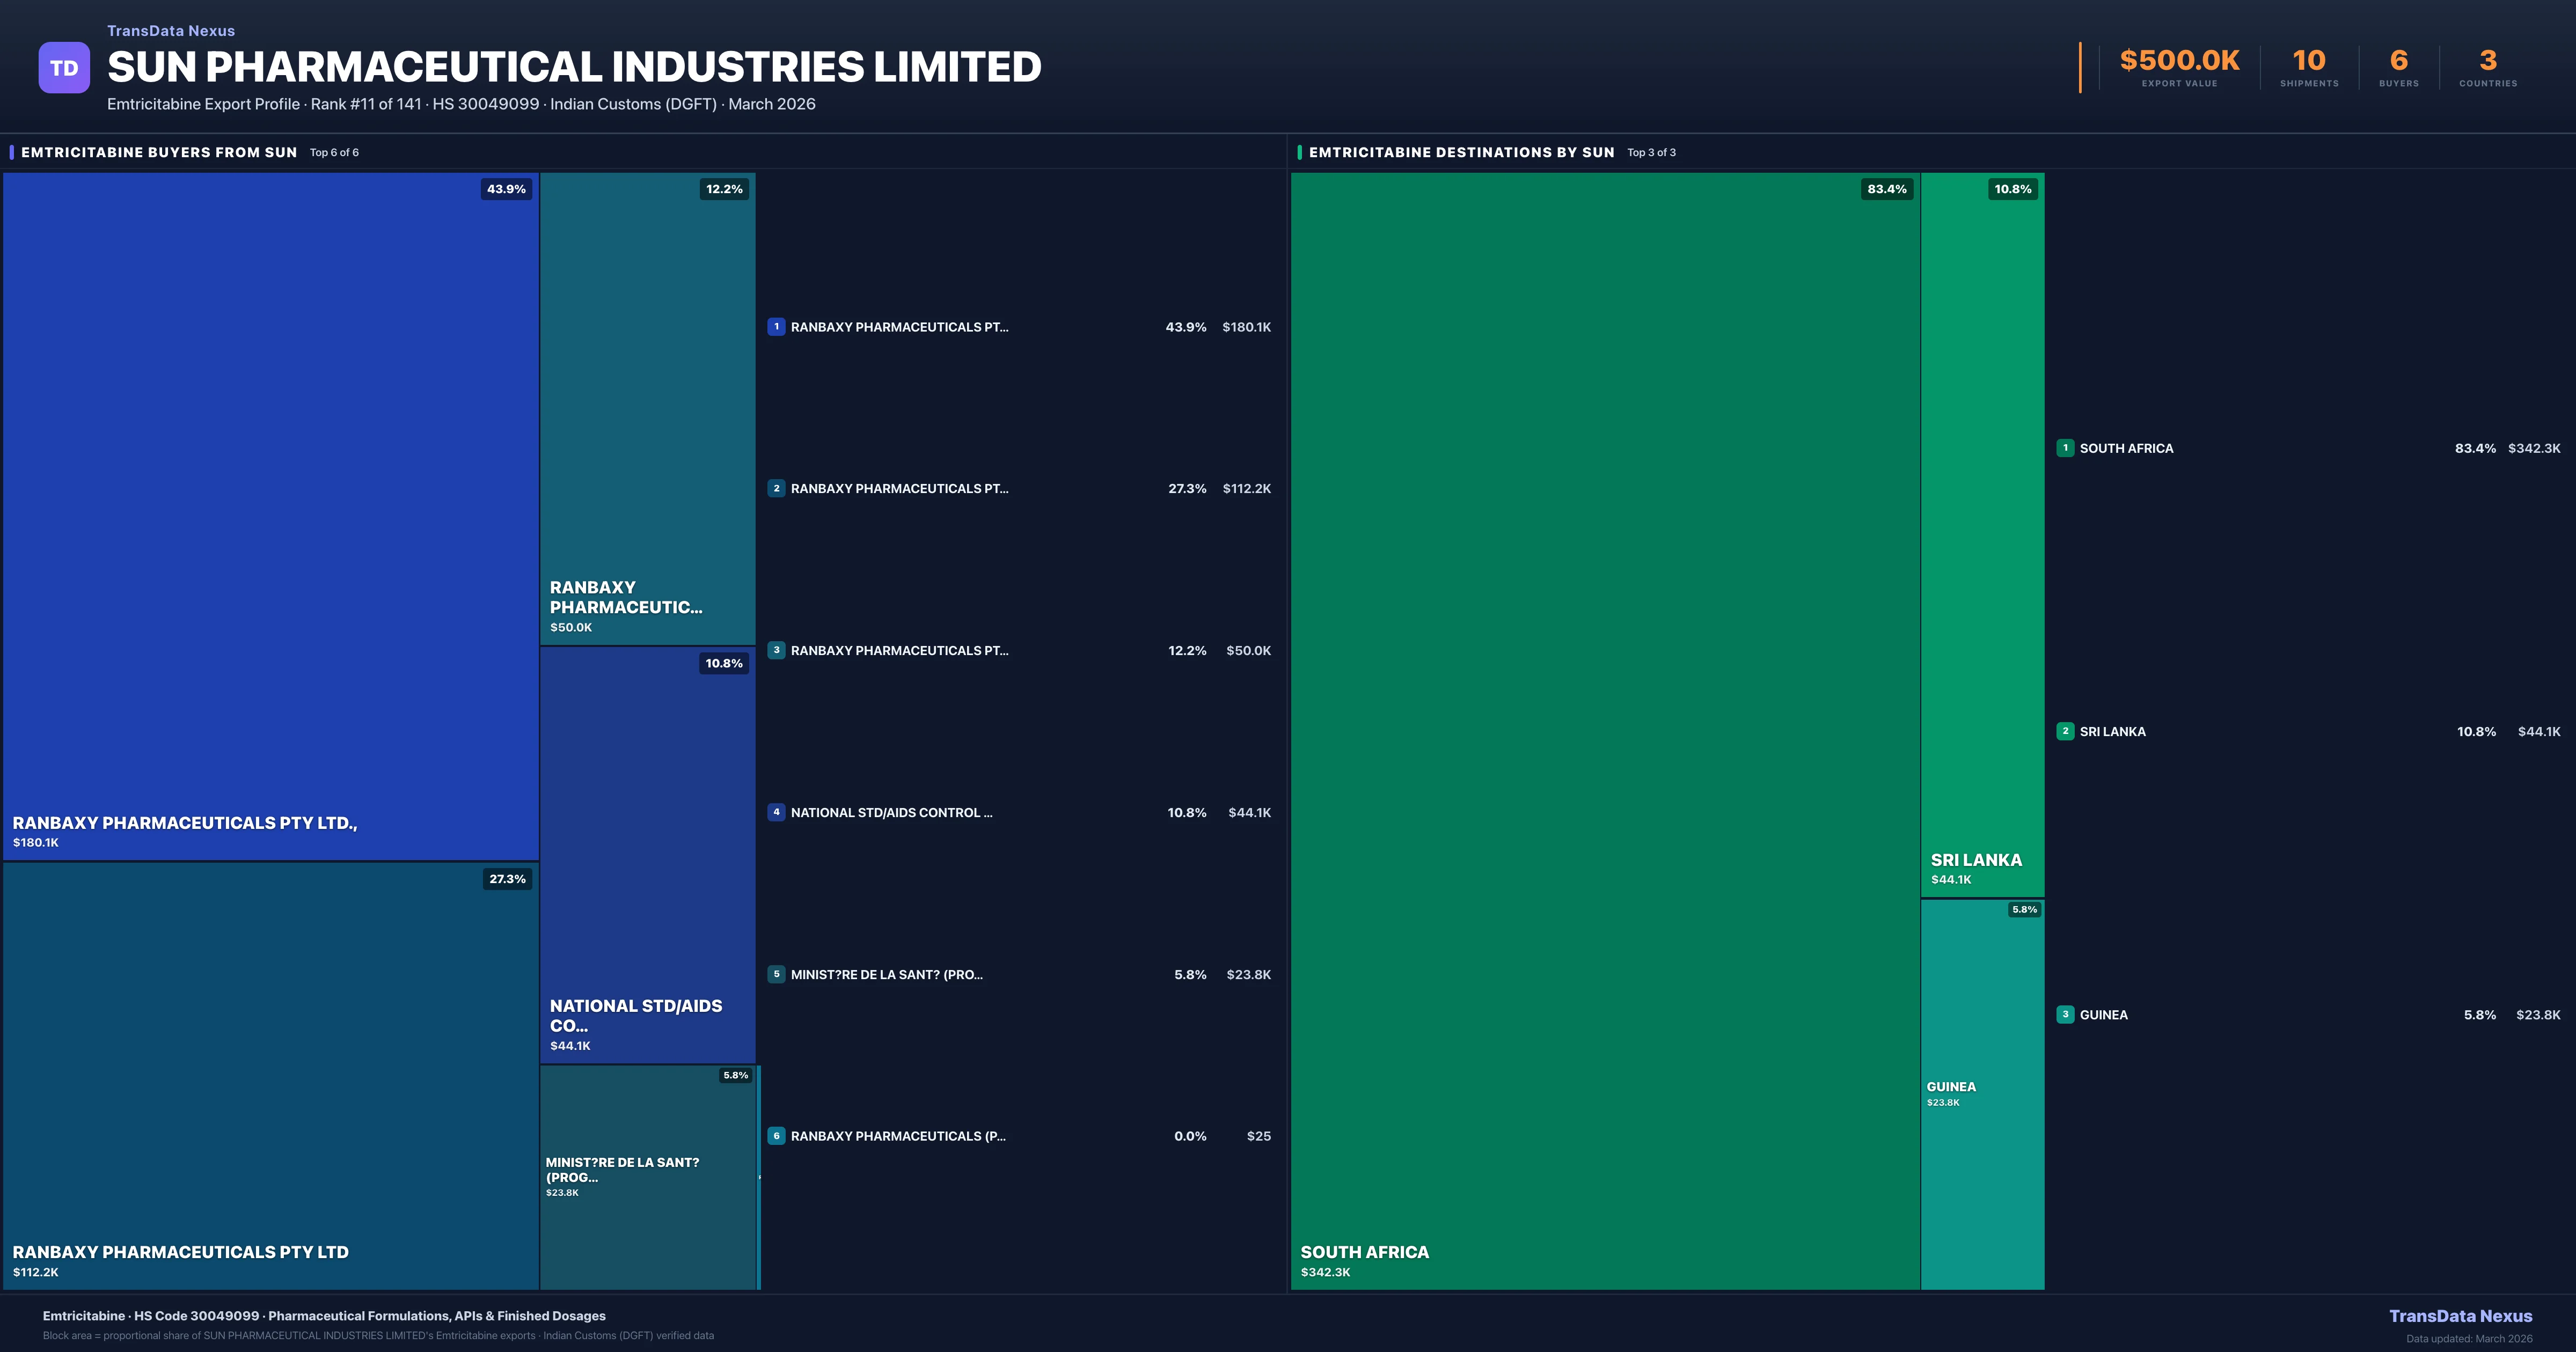Click rank badge 2 beside Sri Lanka
Viewport: 2576px width, 1352px height.
click(2065, 731)
